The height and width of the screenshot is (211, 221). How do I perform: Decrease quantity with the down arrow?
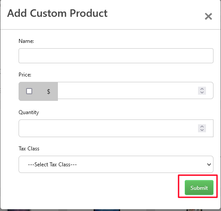click(202, 130)
